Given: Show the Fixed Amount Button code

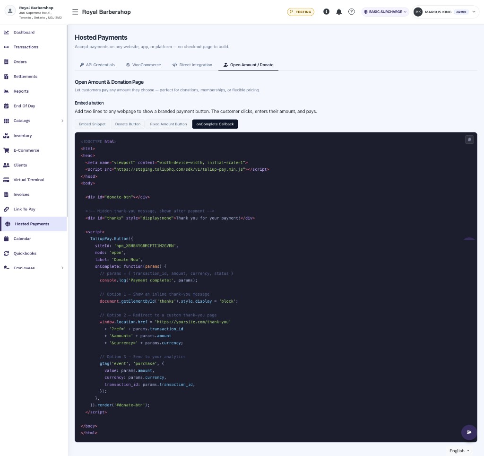Looking at the screenshot, I should [x=169, y=124].
